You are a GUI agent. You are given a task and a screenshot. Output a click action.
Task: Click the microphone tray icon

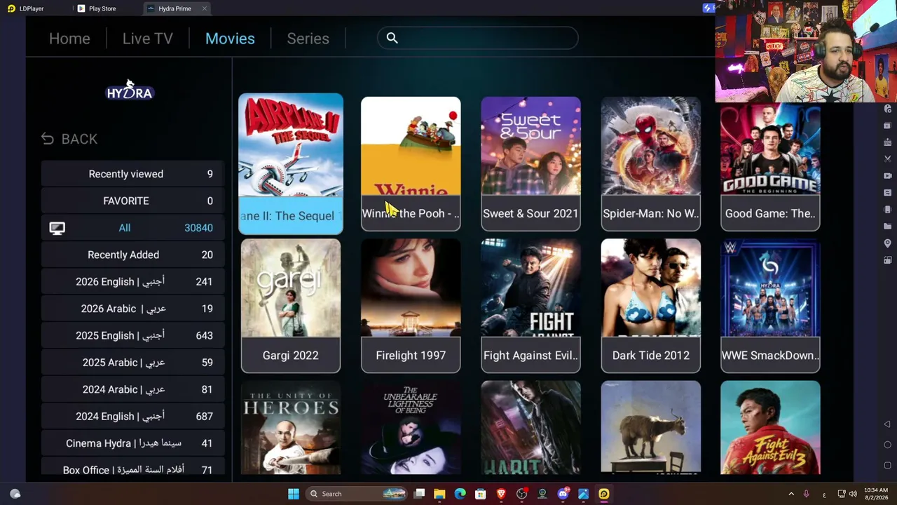[x=807, y=494]
